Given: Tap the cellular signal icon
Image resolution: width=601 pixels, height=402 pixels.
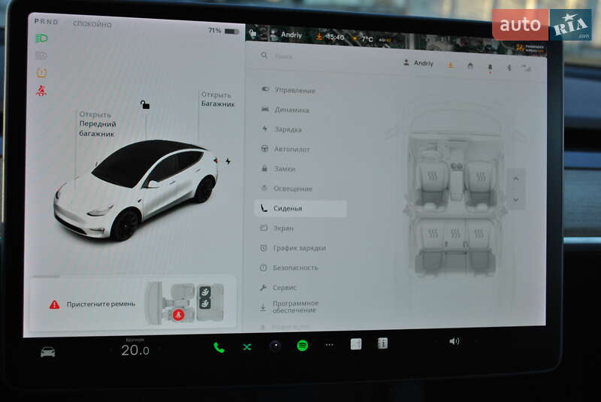Looking at the screenshot, I should click(x=527, y=68).
